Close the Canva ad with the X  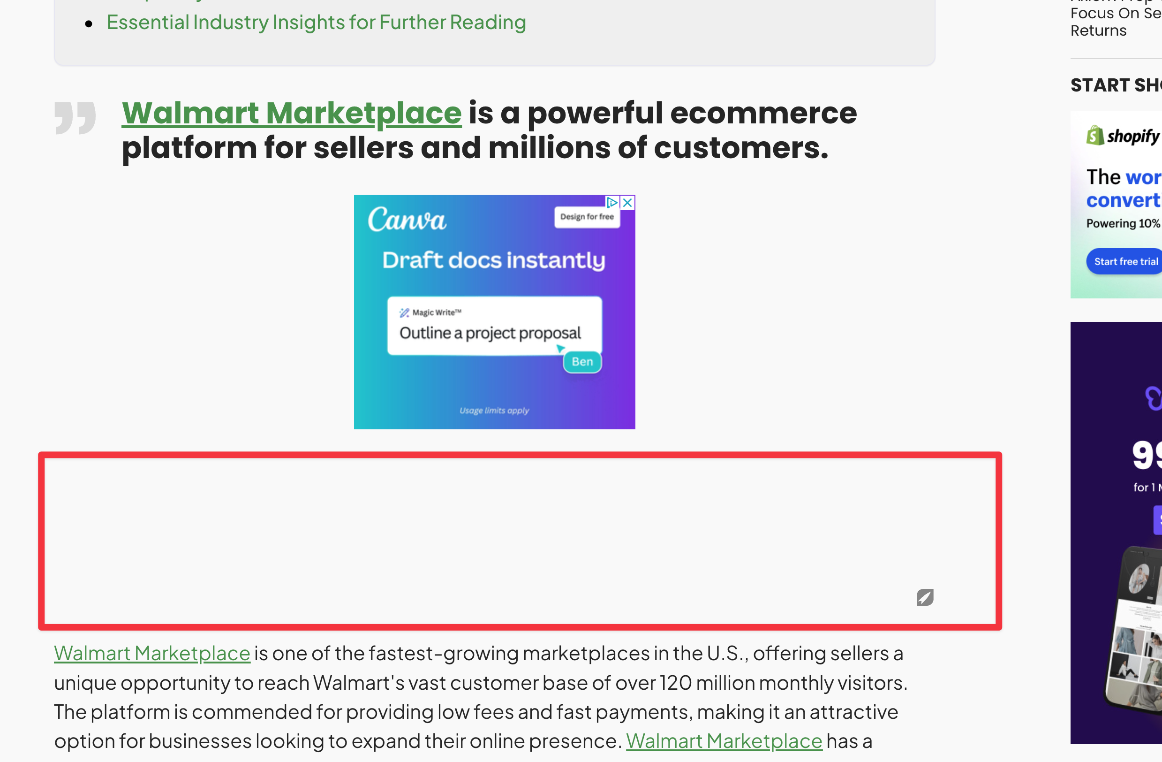[628, 203]
